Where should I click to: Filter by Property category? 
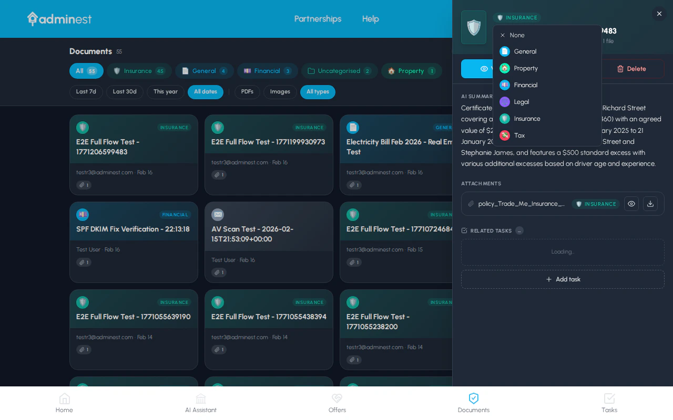coord(412,71)
